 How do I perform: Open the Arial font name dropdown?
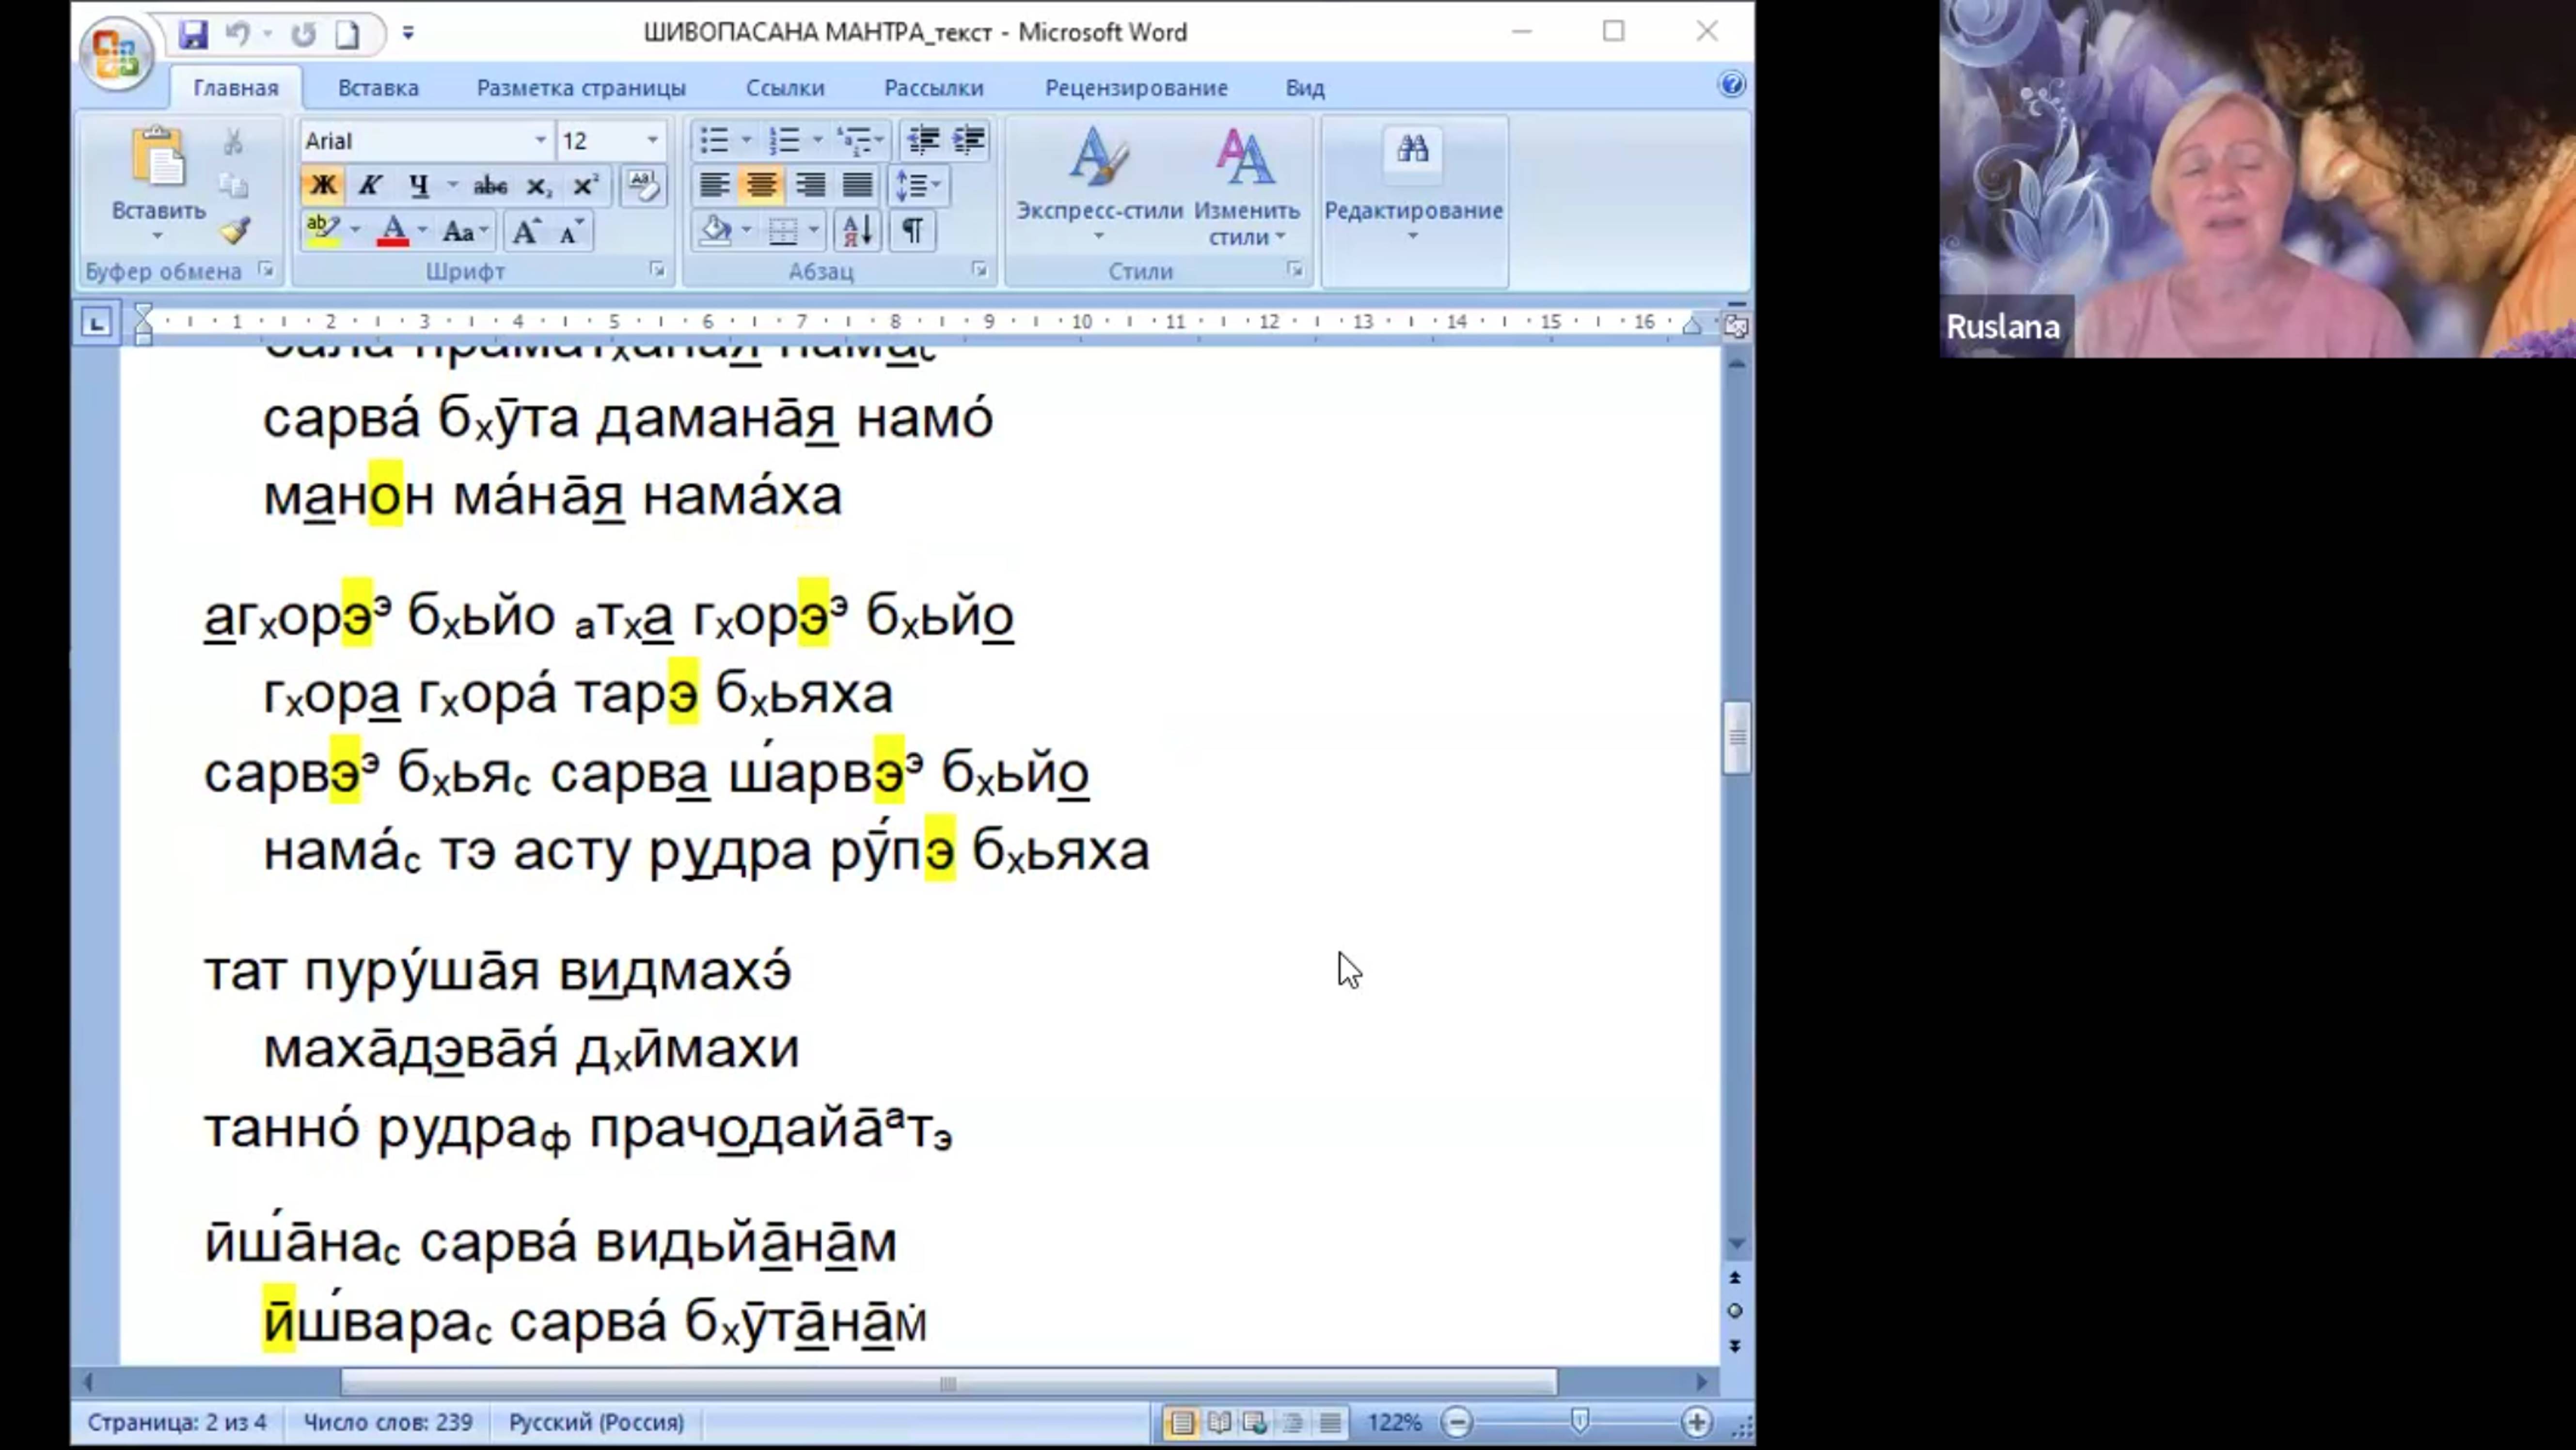pos(540,140)
